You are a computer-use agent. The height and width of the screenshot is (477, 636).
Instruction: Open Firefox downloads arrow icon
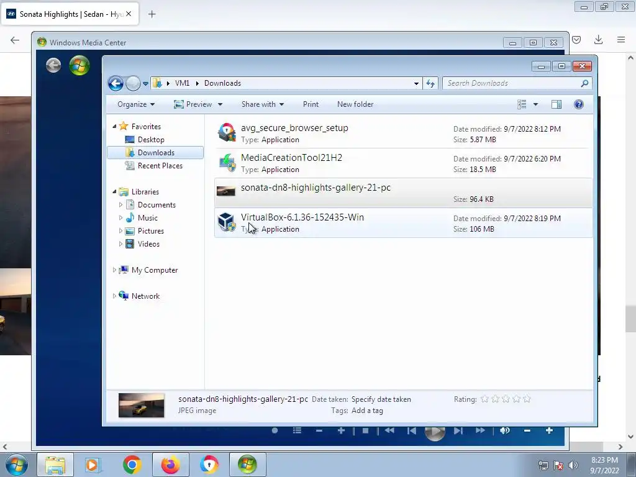point(598,40)
